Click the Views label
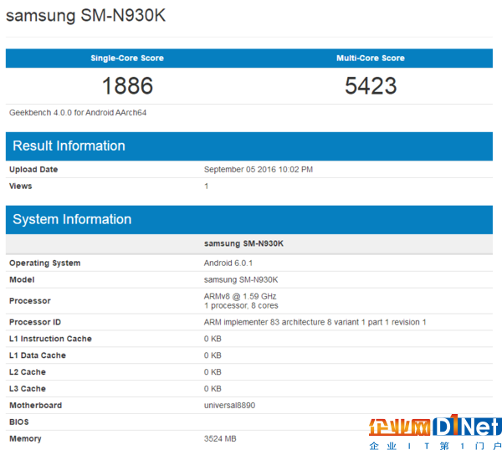This screenshot has height=450, width=502. tap(20, 186)
